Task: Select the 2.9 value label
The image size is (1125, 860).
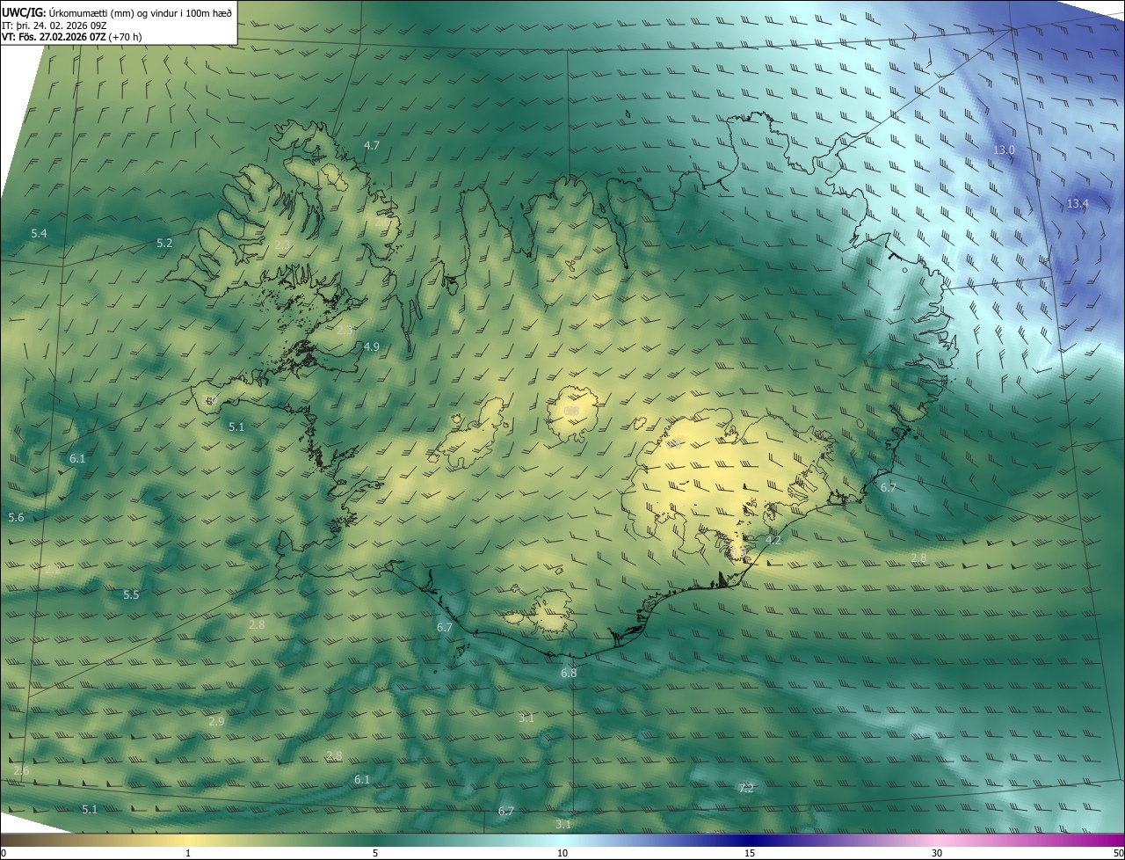Action: [216, 722]
